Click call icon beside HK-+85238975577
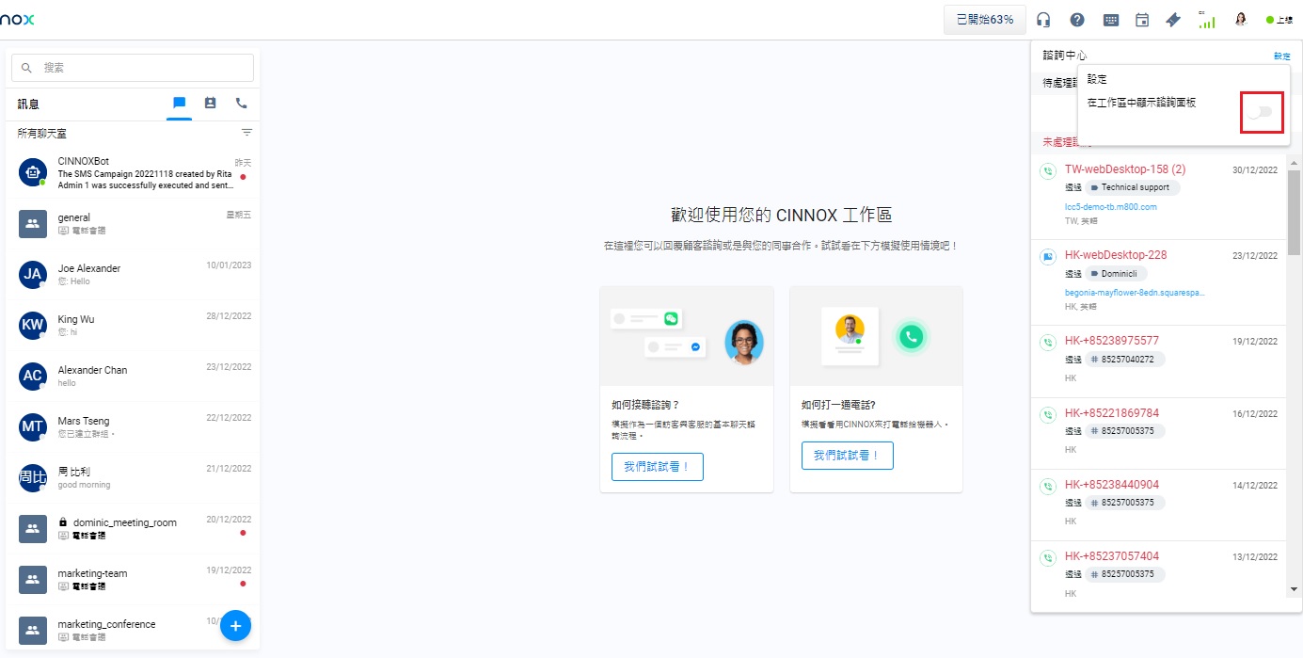 point(1047,342)
